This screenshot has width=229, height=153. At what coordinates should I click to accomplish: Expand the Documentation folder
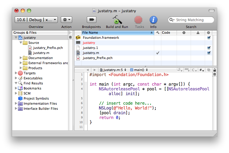(x=21, y=58)
